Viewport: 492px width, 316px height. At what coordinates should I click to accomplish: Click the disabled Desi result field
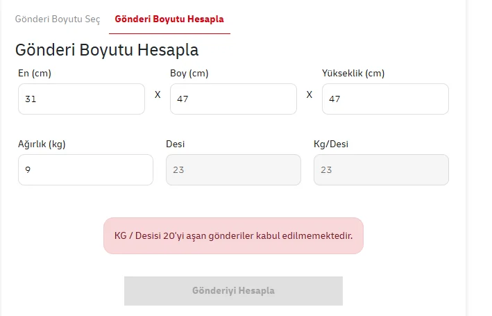point(233,169)
